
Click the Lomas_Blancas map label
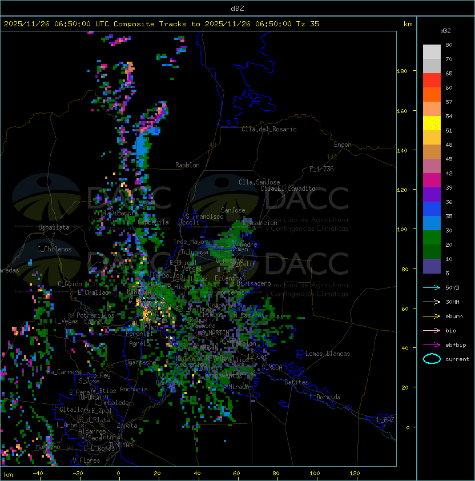coord(328,354)
